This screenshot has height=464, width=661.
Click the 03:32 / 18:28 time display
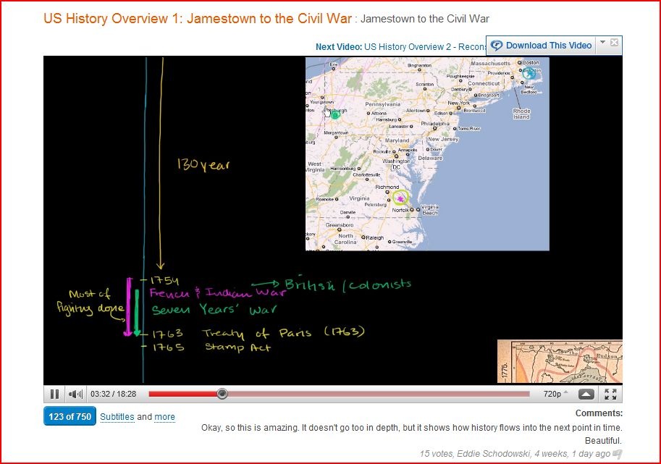tap(114, 394)
